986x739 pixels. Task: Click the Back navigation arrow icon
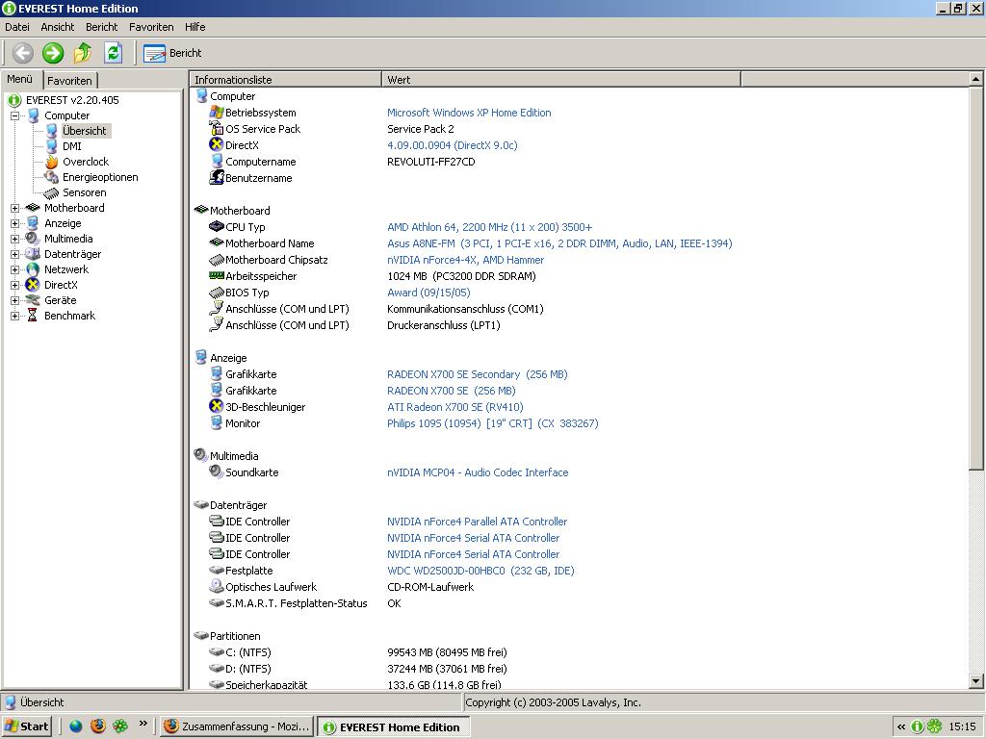[23, 53]
